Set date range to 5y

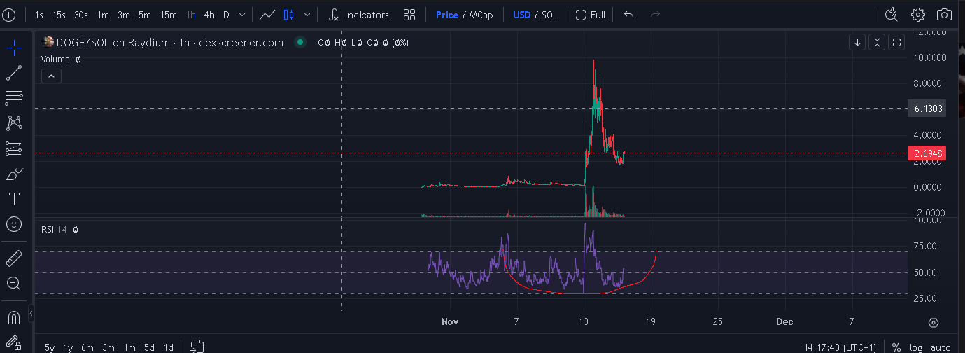click(x=50, y=347)
